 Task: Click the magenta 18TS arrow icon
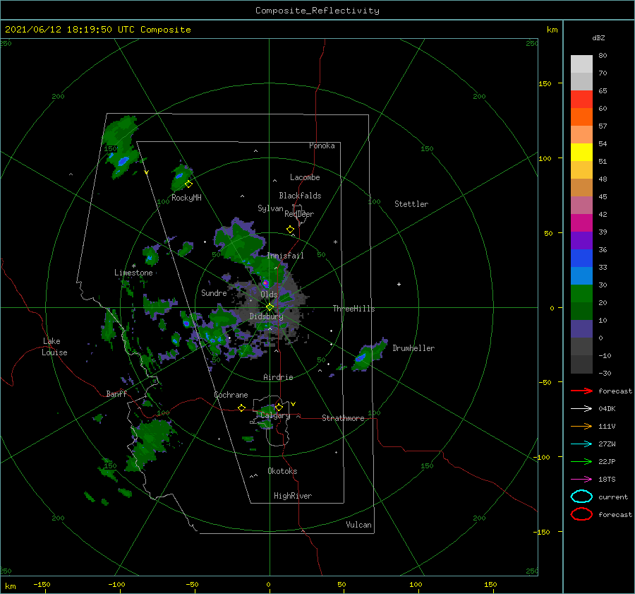[581, 480]
